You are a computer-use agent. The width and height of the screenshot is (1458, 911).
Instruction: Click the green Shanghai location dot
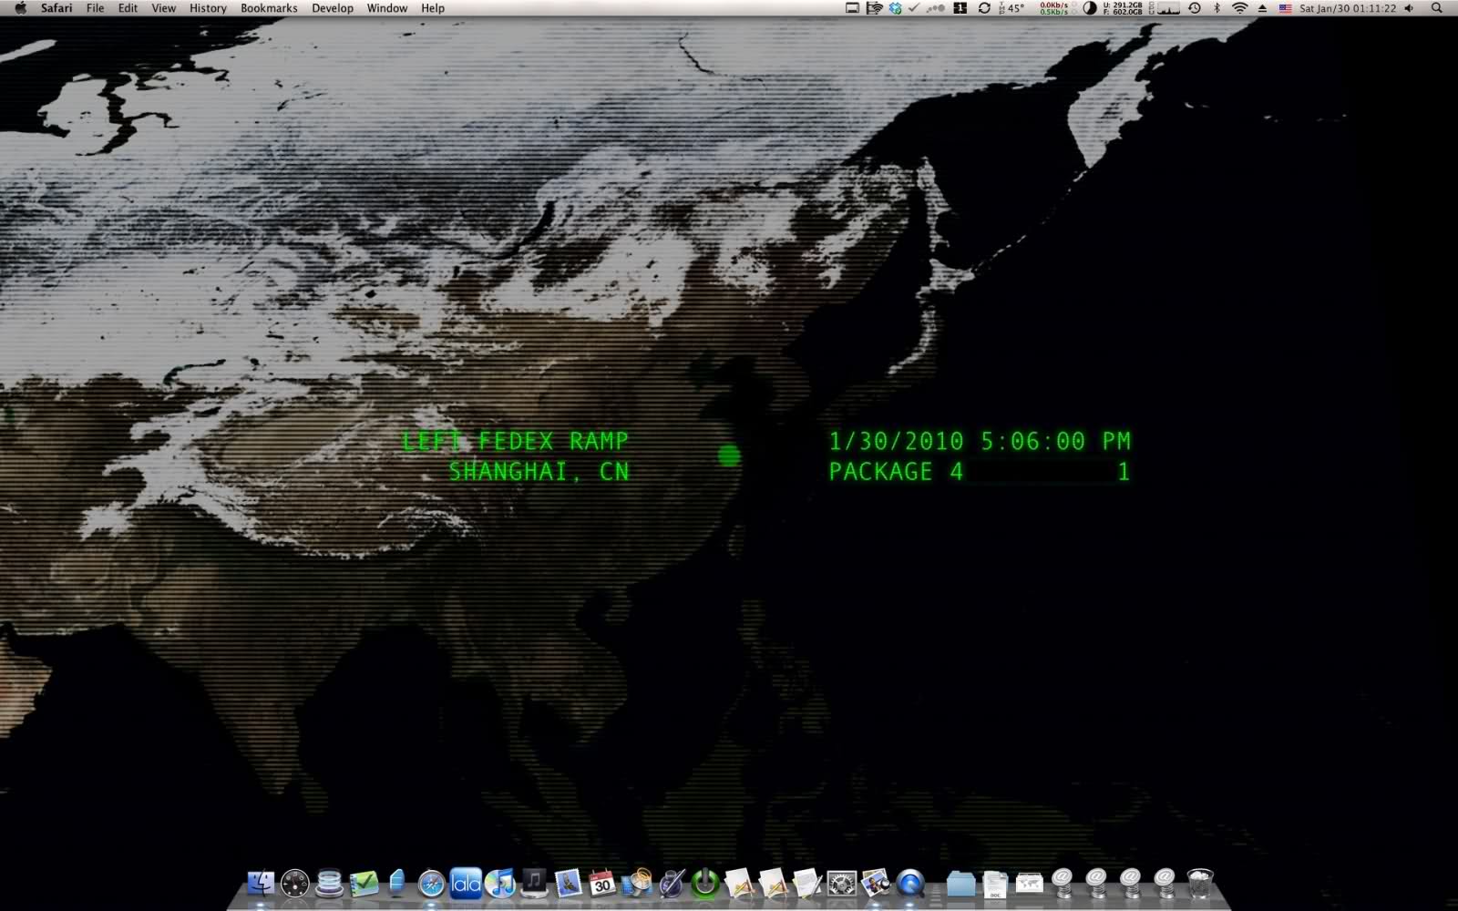[729, 455]
